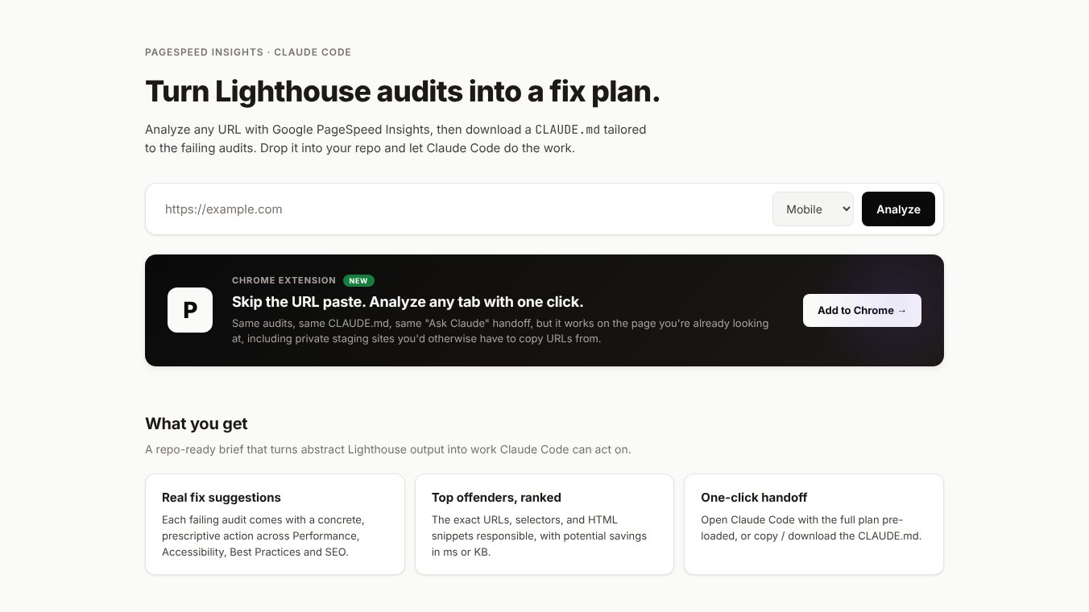Click the P extension logo icon
The width and height of the screenshot is (1089, 612).
pos(190,310)
